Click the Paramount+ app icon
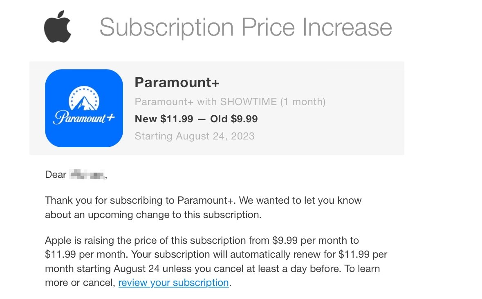The image size is (482, 299). click(x=84, y=108)
